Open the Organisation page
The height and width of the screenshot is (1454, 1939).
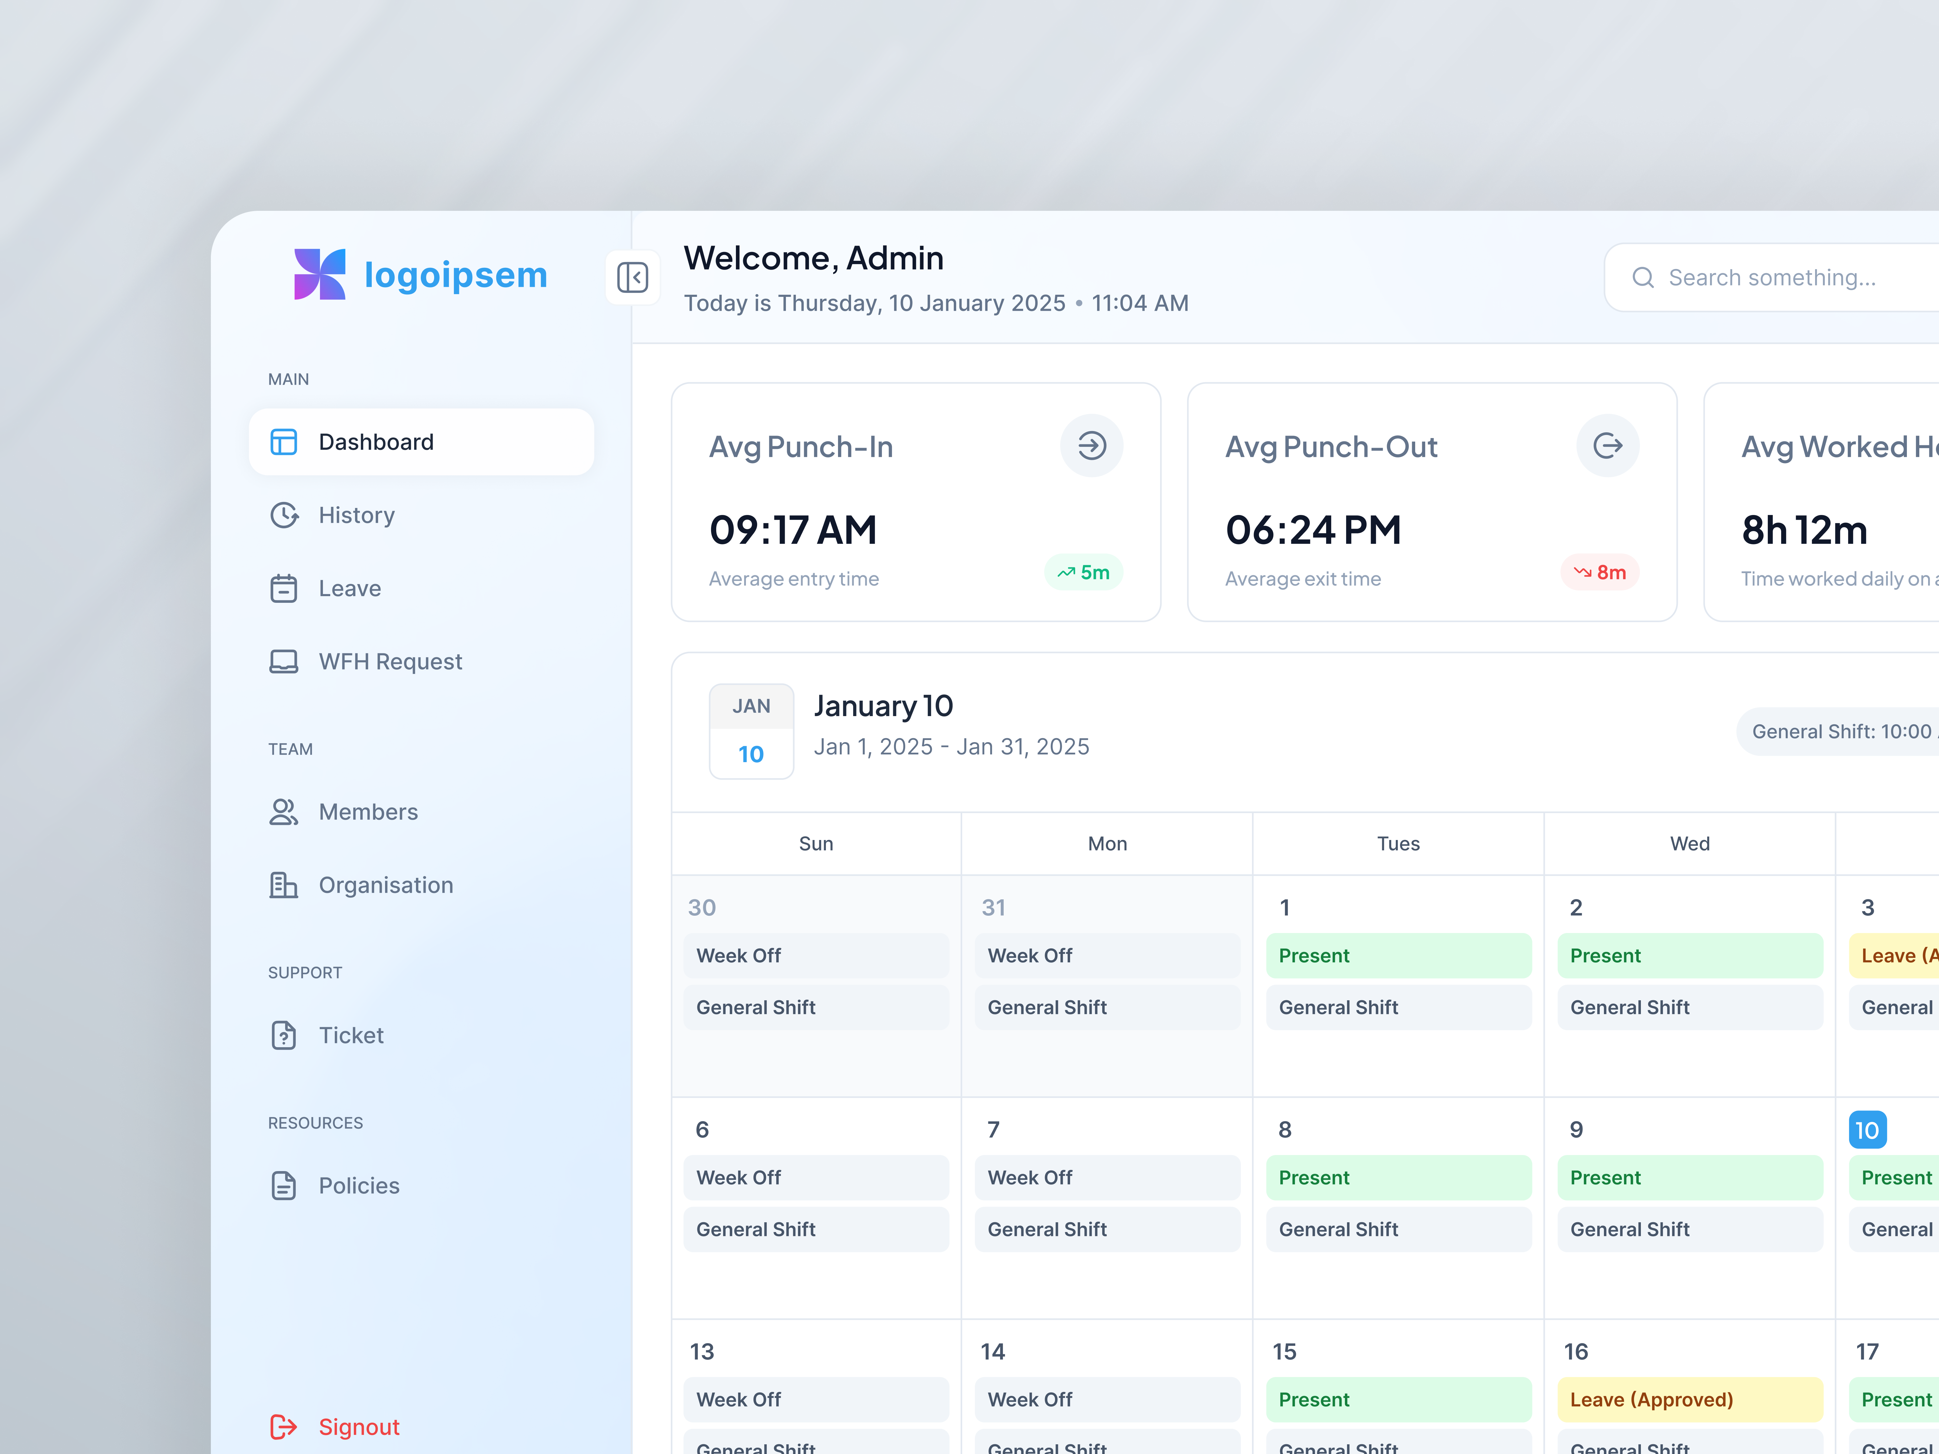(422, 885)
